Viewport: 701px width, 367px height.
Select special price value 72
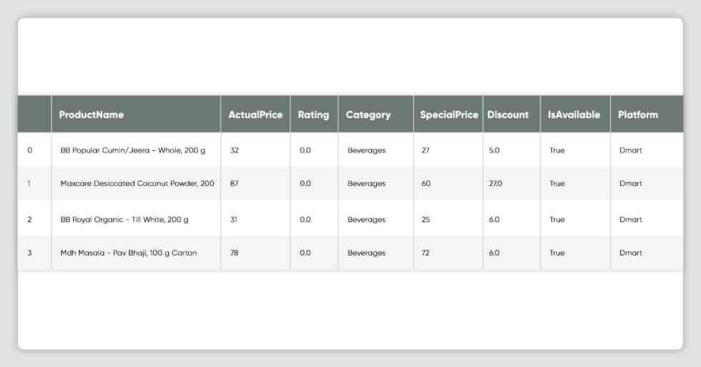pos(425,253)
